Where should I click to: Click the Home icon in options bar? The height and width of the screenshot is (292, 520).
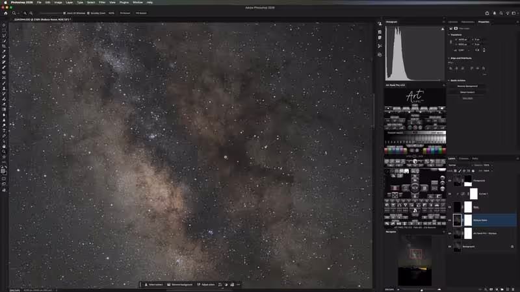click(6, 13)
